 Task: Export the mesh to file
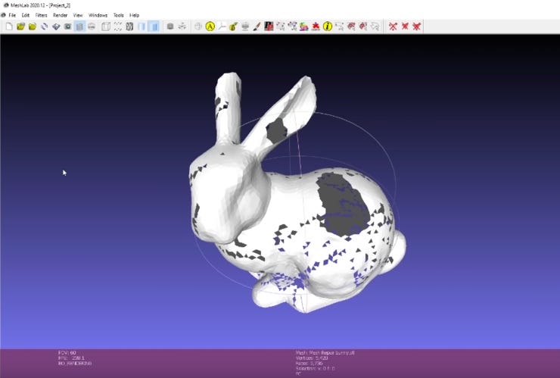tap(56, 26)
